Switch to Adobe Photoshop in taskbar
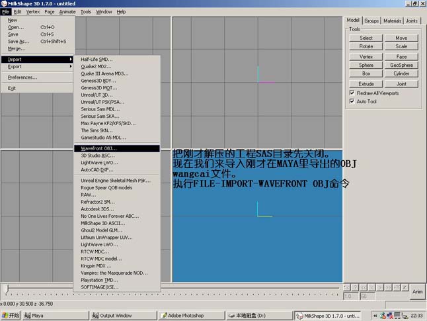Viewport: 427px width, 321px height. [x=192, y=316]
